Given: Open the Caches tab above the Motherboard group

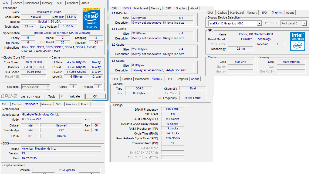Looking at the screenshot, I should click(16, 104).
